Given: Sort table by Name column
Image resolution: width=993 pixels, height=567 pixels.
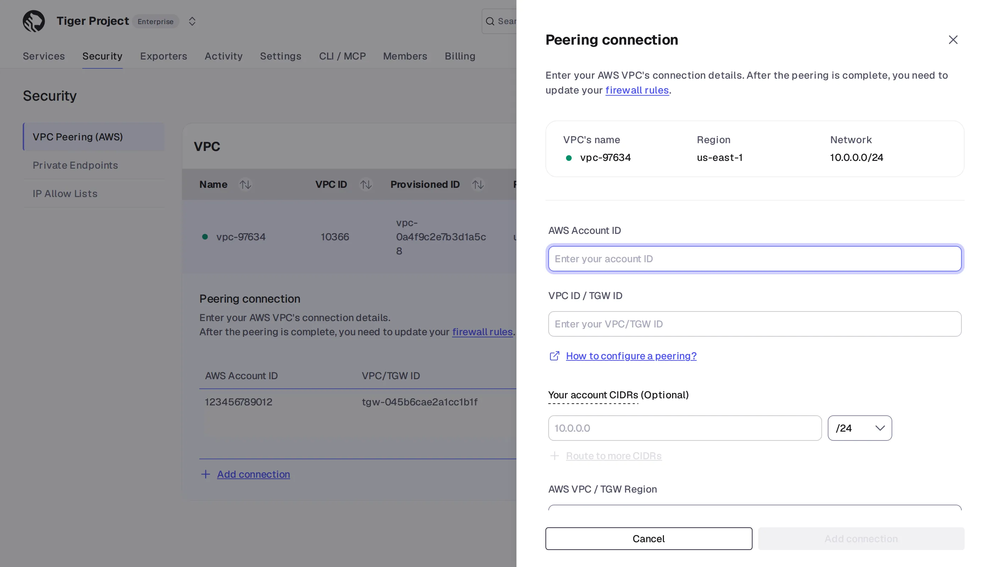Looking at the screenshot, I should click(245, 184).
